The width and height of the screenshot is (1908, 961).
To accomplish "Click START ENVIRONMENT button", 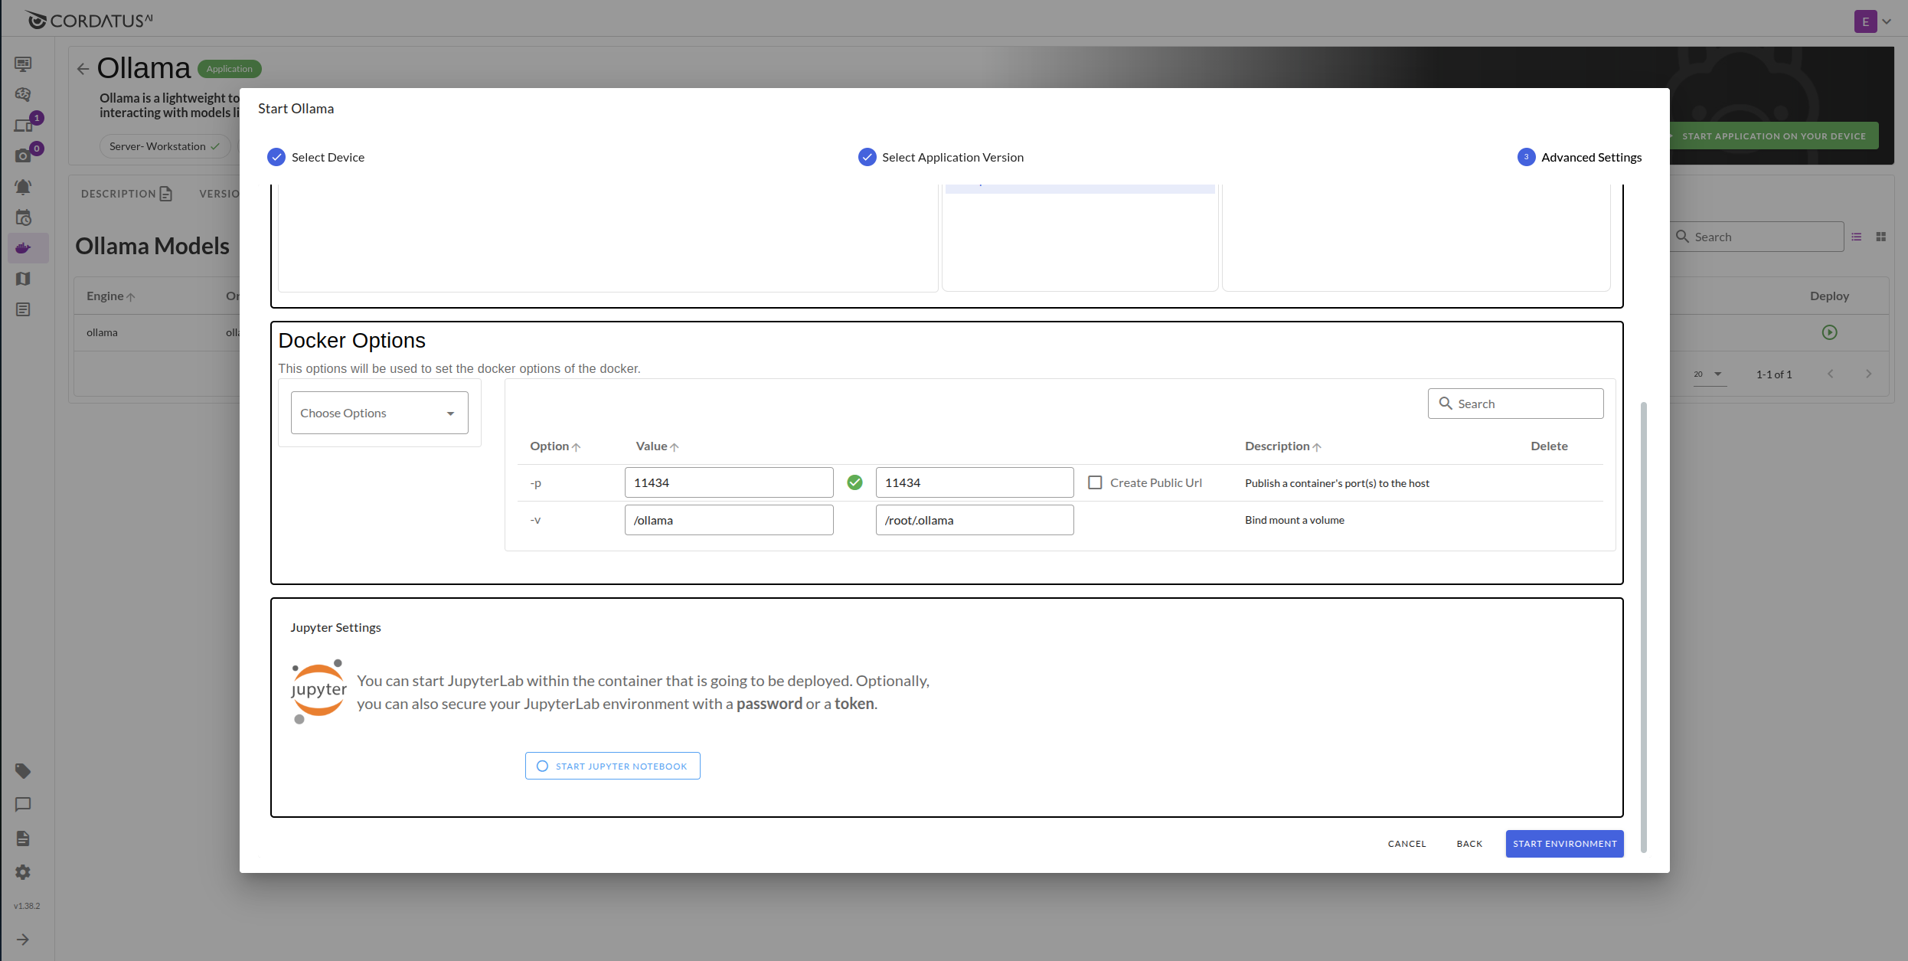I will tap(1564, 844).
